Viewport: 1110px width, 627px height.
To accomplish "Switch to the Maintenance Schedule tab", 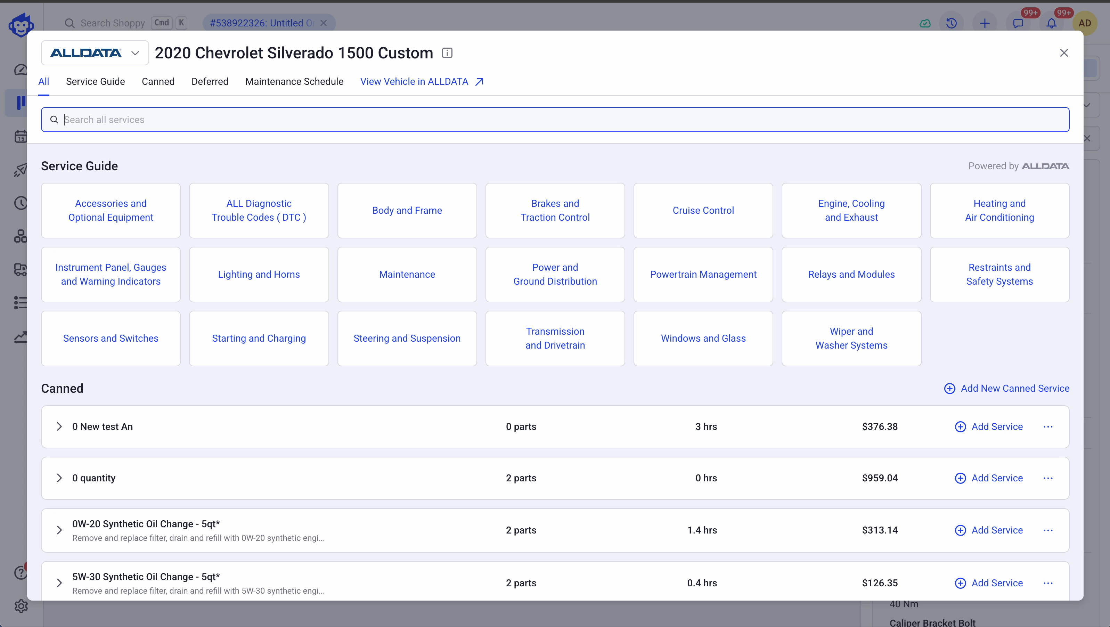I will point(294,81).
